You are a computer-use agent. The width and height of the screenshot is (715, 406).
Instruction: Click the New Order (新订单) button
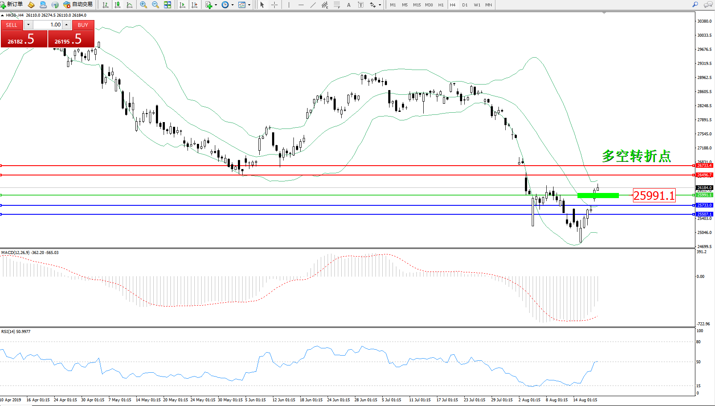(x=12, y=5)
